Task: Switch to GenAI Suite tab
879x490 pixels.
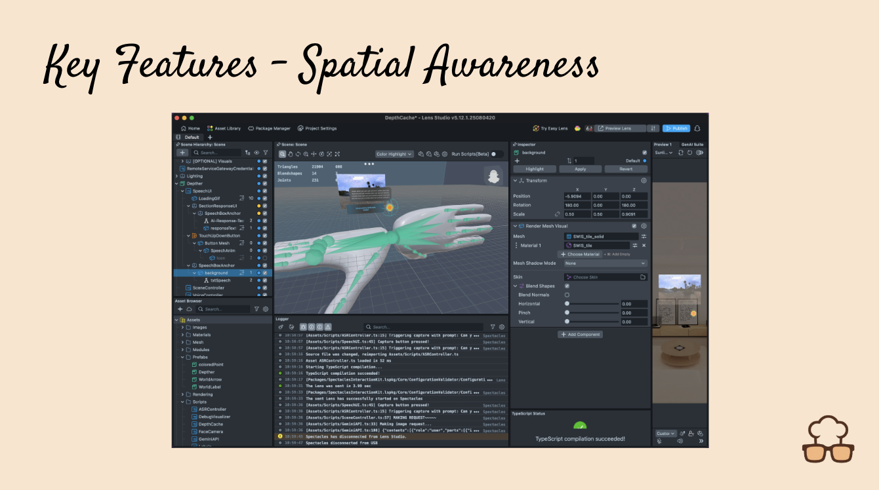Action: click(x=692, y=144)
